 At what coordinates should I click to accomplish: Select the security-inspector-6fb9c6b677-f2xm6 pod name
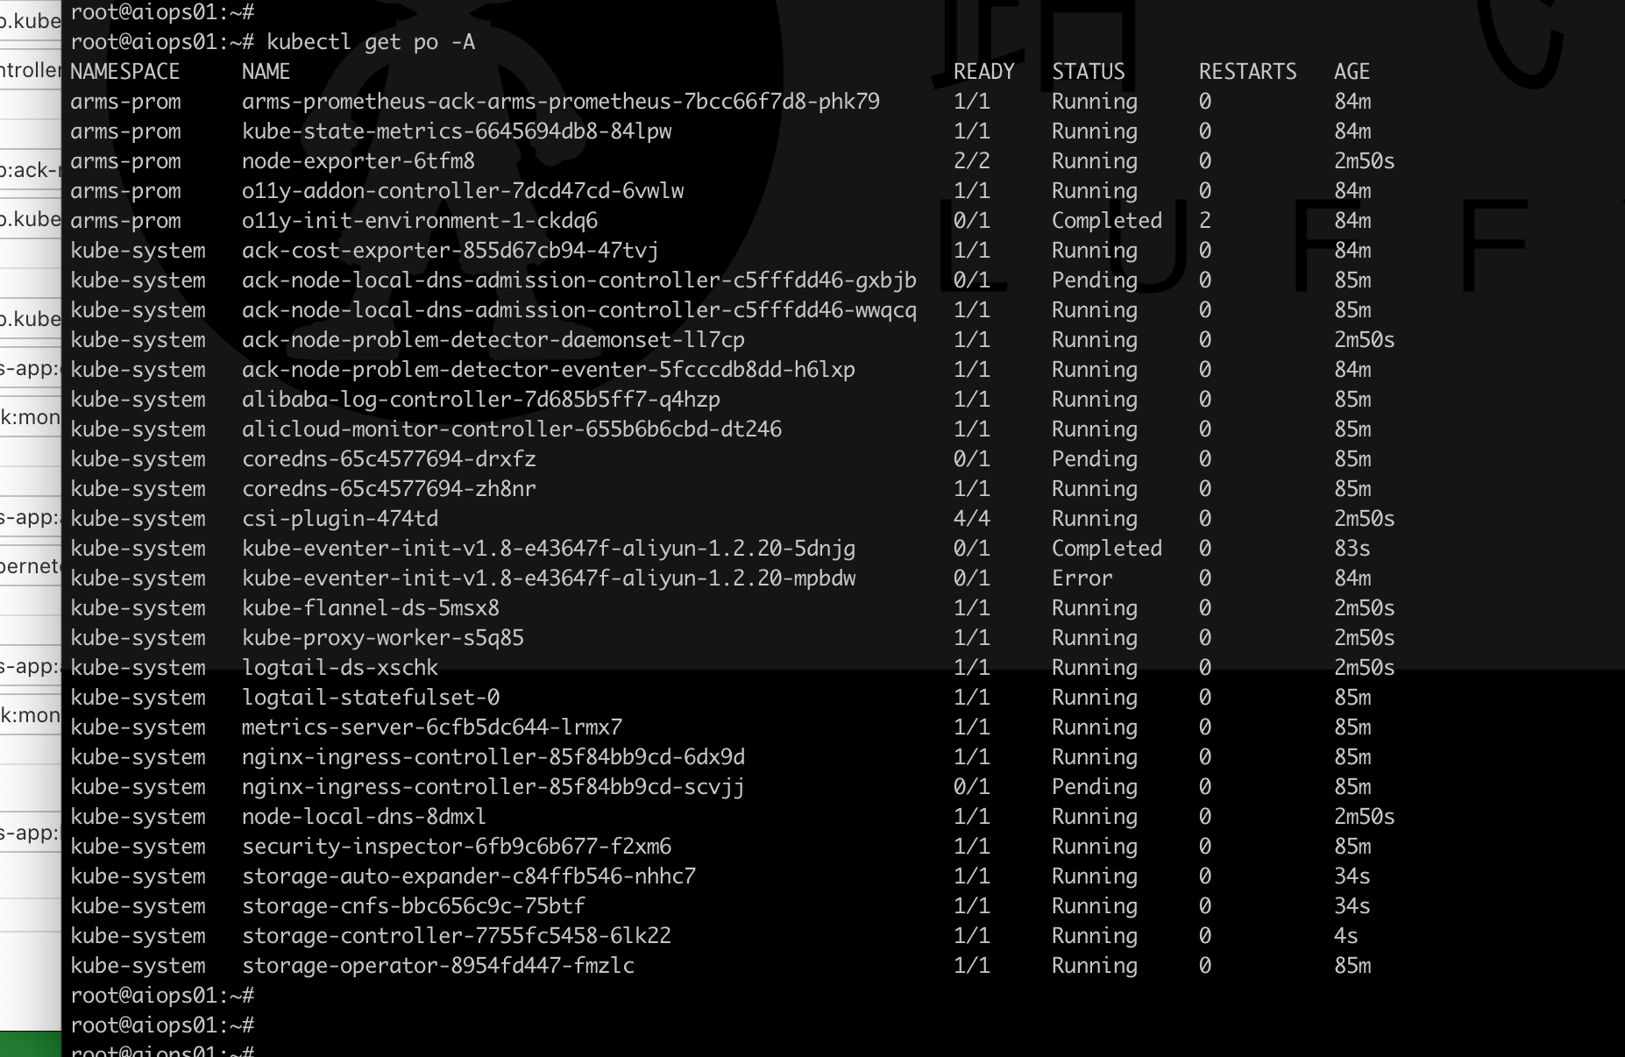[457, 847]
